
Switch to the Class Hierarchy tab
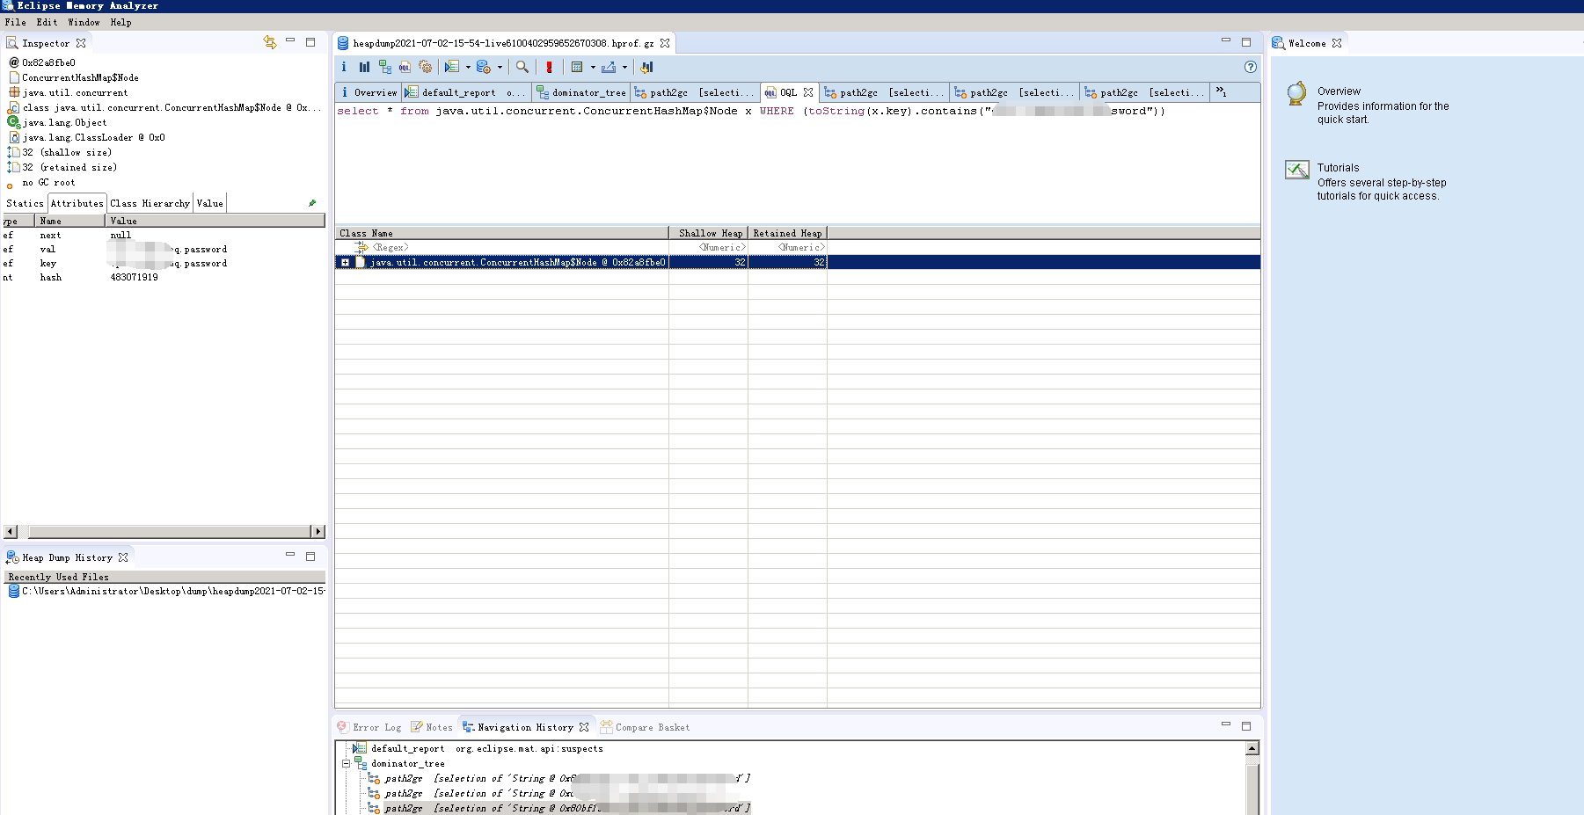coord(150,203)
